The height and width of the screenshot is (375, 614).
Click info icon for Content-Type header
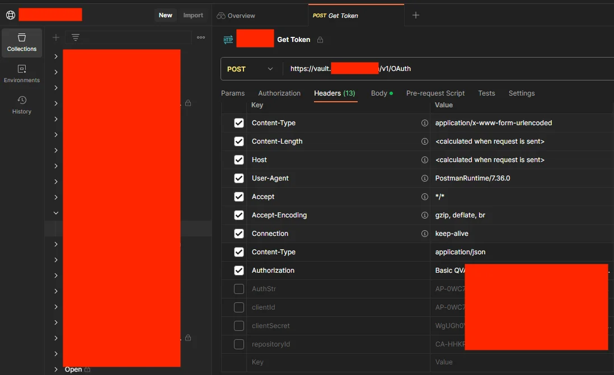point(424,123)
